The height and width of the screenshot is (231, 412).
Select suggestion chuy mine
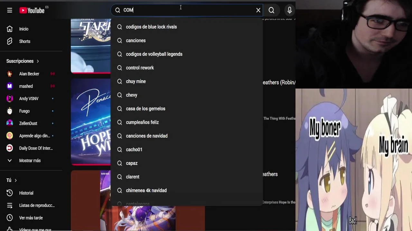coord(187,81)
